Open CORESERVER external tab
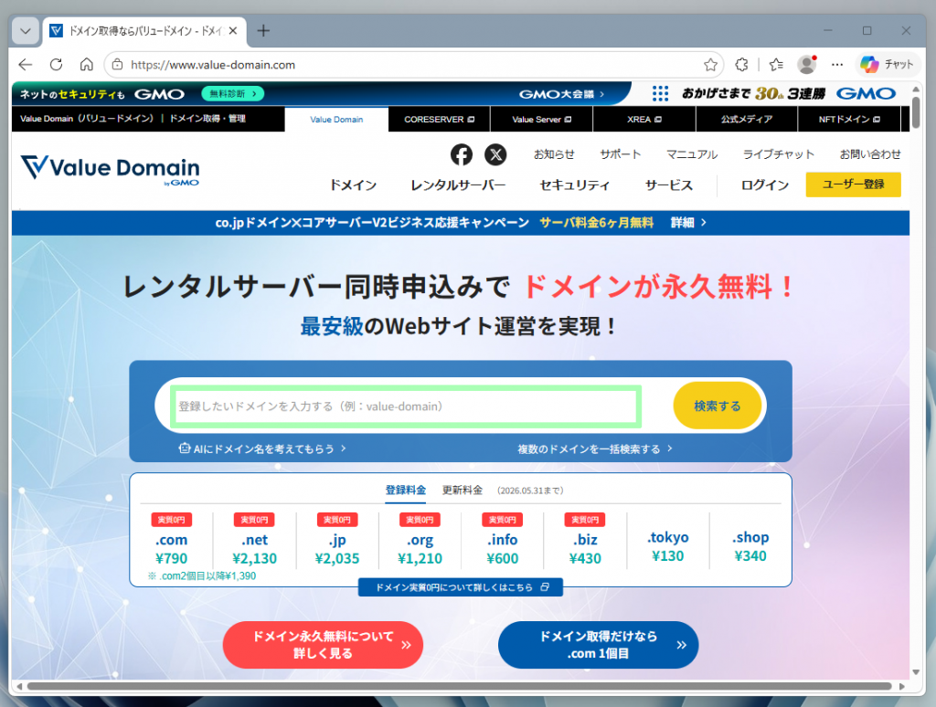The height and width of the screenshot is (707, 936). tap(439, 120)
